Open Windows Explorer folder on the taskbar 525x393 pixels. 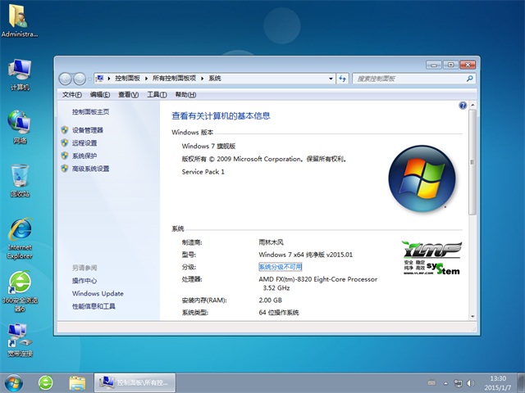(77, 382)
